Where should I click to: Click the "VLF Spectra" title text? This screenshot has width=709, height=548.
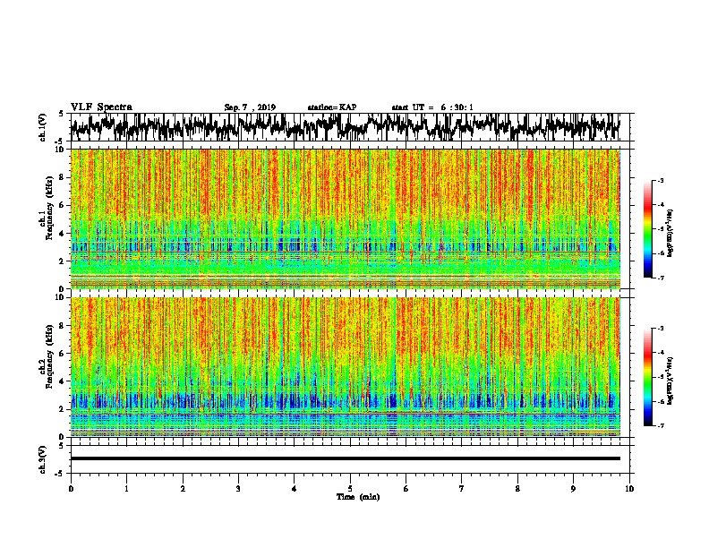[101, 107]
